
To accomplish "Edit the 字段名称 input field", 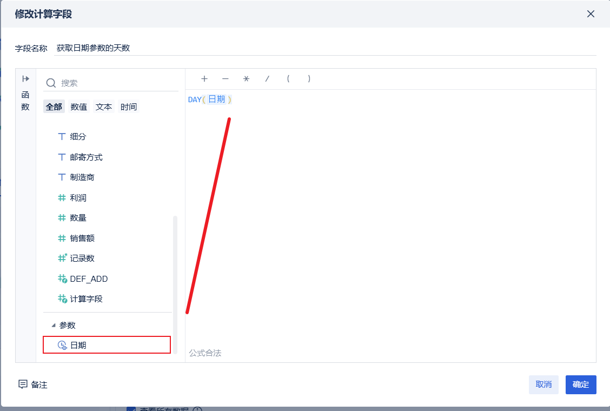I will (x=325, y=48).
